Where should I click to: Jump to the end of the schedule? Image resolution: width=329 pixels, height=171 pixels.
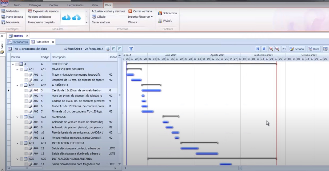pyautogui.click(x=264, y=49)
